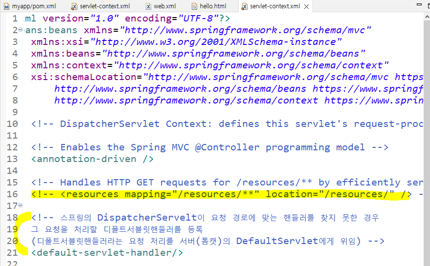Click the Maven icon on pom.xml tab
This screenshot has height=266, width=430.
[7, 6]
